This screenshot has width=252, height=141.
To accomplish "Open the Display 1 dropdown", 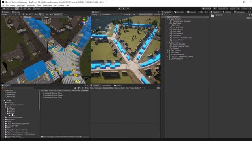I will (96, 14).
